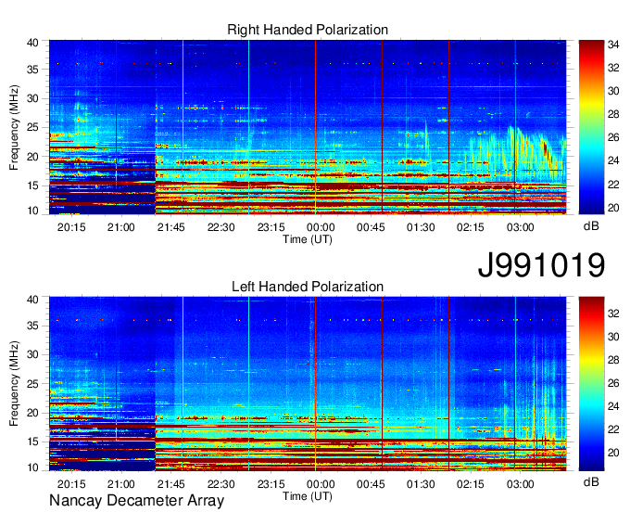Click the 34 dB value on Right Handed colorbar
Screen dimensions: 630x512
[613, 45]
